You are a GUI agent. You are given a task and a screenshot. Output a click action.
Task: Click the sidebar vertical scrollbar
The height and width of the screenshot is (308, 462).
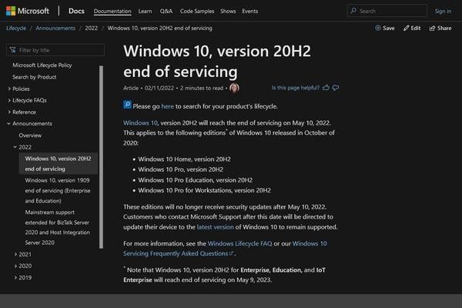pyautogui.click(x=102, y=157)
